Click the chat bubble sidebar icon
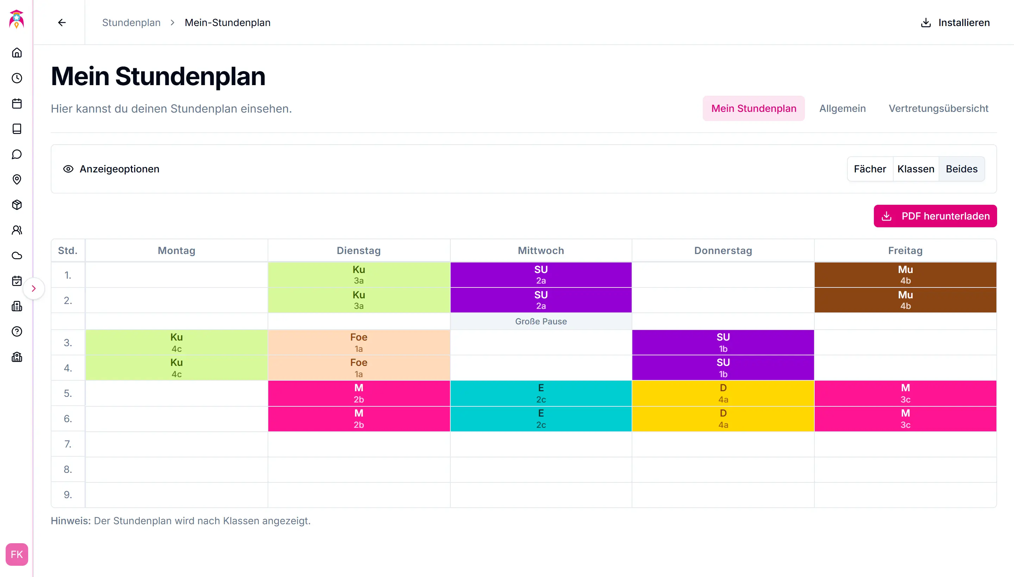Viewport: 1014px width, 577px height. point(17,154)
